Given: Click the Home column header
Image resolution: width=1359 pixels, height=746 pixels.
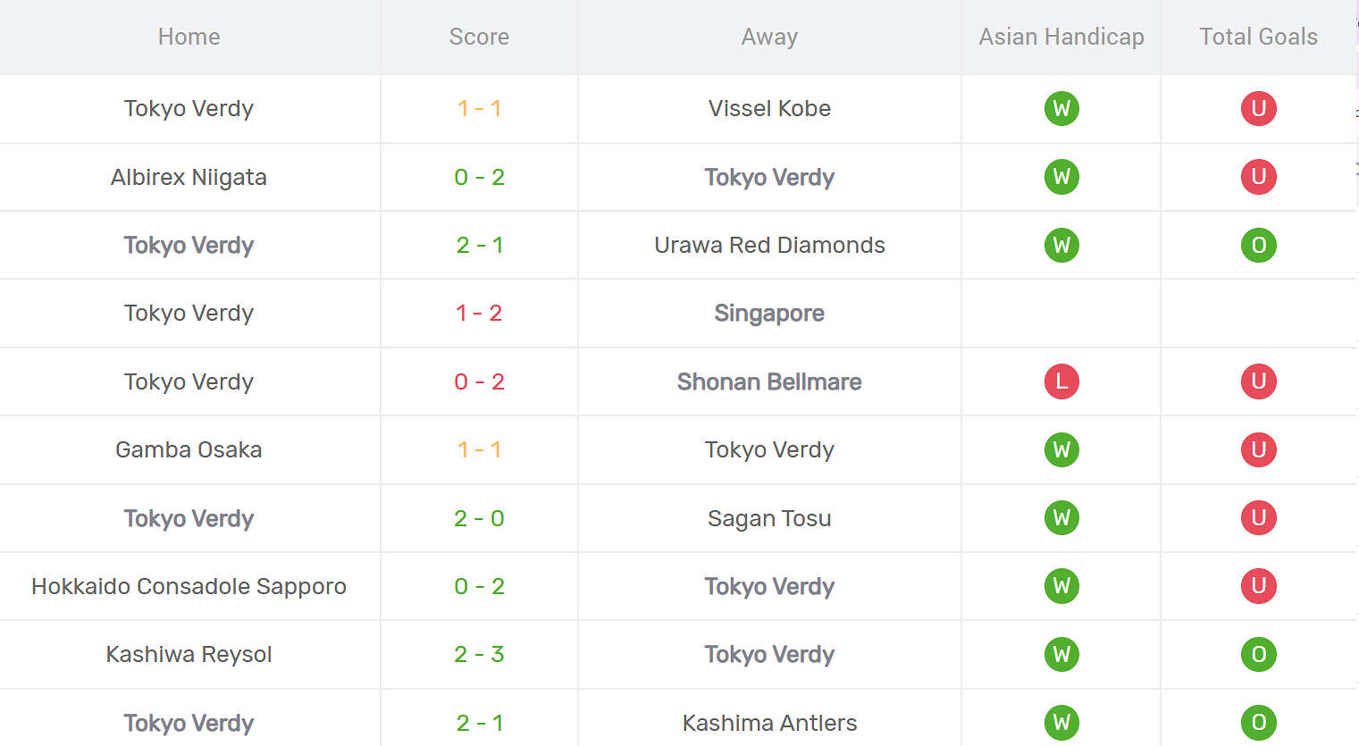Looking at the screenshot, I should [x=189, y=37].
